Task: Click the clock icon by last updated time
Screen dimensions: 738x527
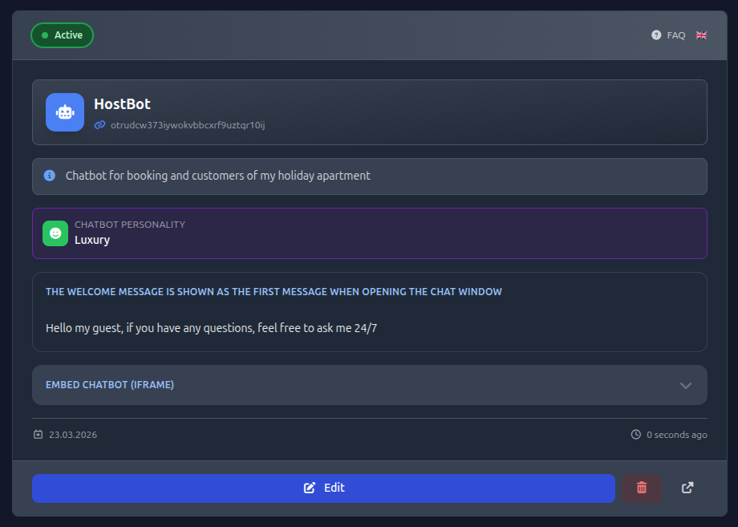Action: point(636,435)
